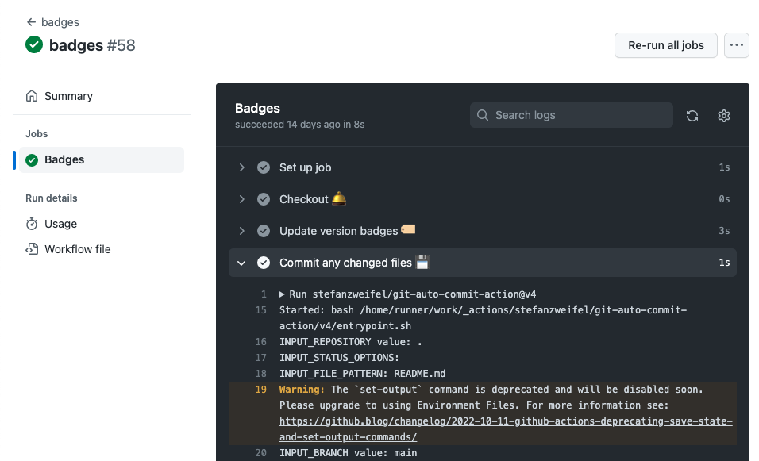759x461 pixels.
Task: Open log settings gear icon
Action: pyautogui.click(x=723, y=116)
